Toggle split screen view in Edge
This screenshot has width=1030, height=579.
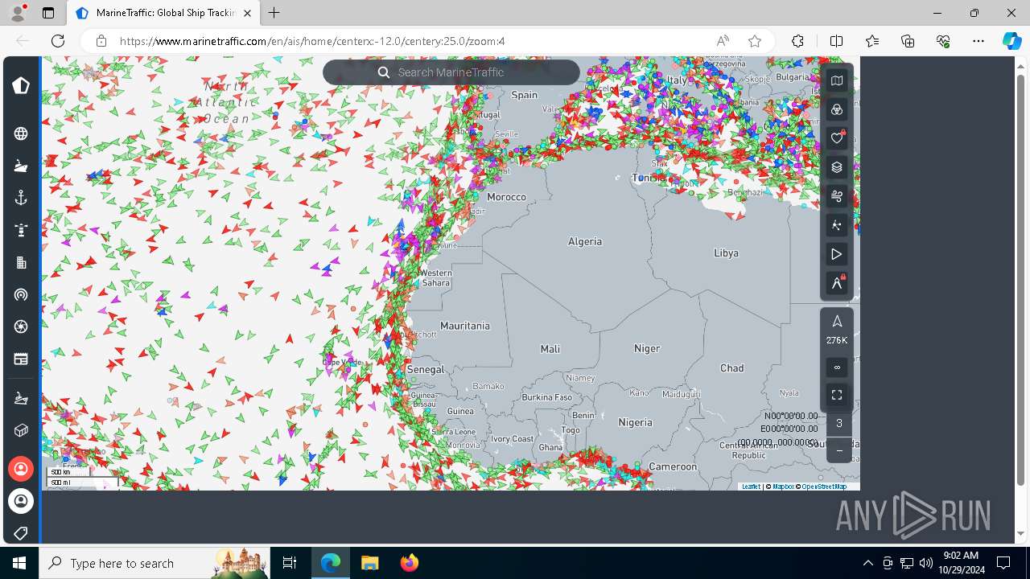click(x=836, y=41)
